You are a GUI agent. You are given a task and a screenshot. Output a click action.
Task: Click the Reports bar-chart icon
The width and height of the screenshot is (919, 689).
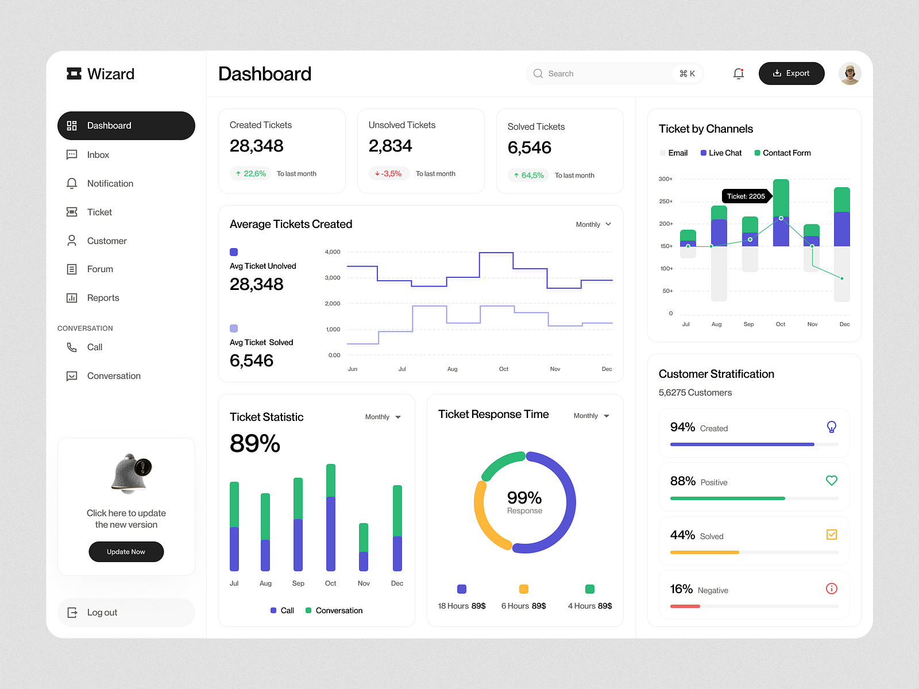72,297
